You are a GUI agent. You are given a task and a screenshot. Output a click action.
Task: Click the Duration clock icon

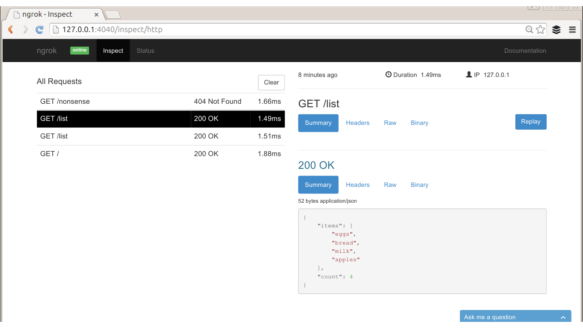click(388, 75)
